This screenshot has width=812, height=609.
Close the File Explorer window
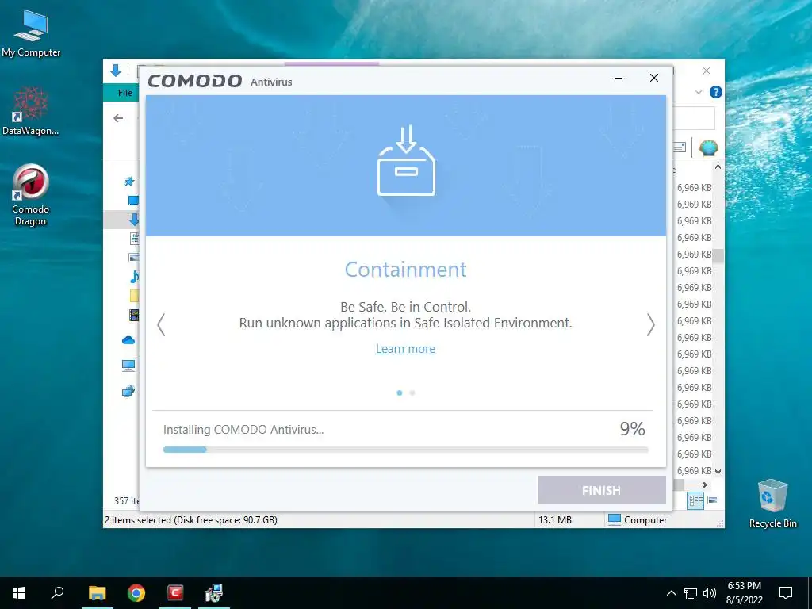pyautogui.click(x=707, y=71)
